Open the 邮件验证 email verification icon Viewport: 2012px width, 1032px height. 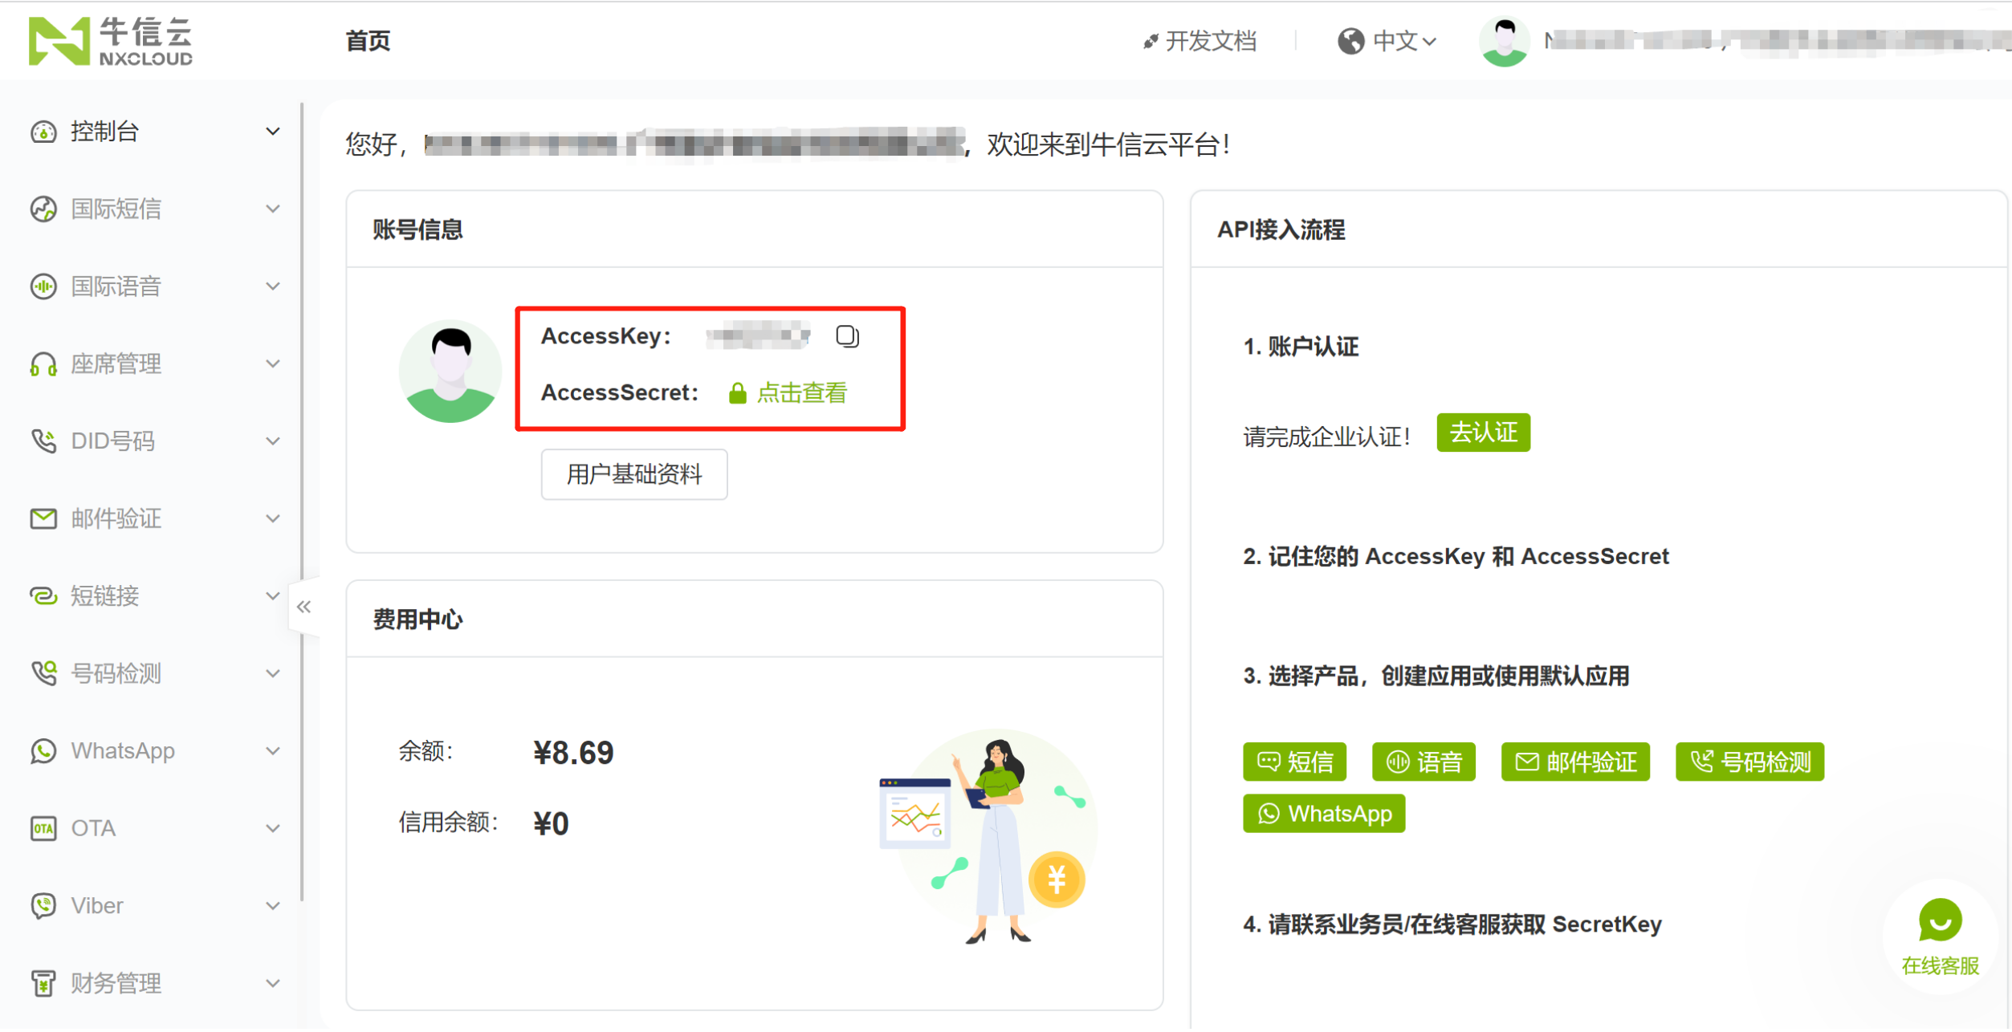44,518
